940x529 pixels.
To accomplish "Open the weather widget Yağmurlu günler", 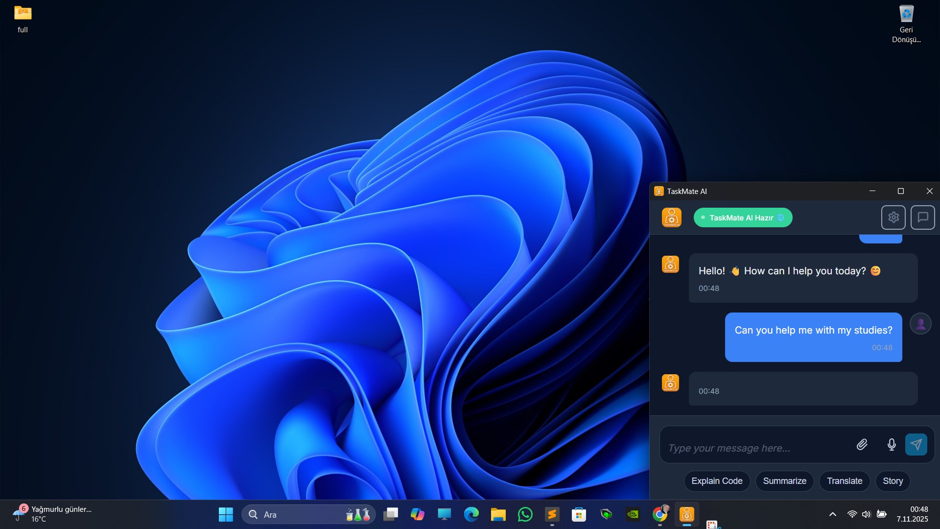I will tap(53, 514).
